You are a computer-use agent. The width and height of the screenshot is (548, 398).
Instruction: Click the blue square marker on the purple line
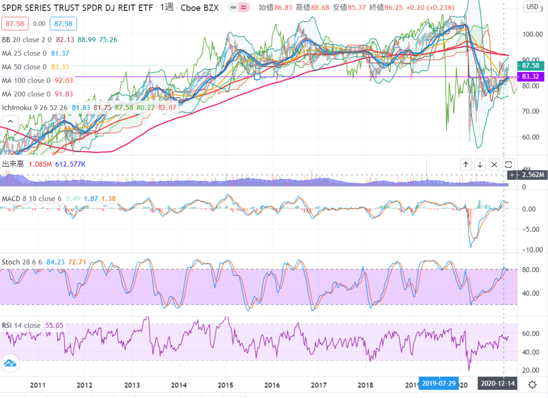[x=257, y=77]
